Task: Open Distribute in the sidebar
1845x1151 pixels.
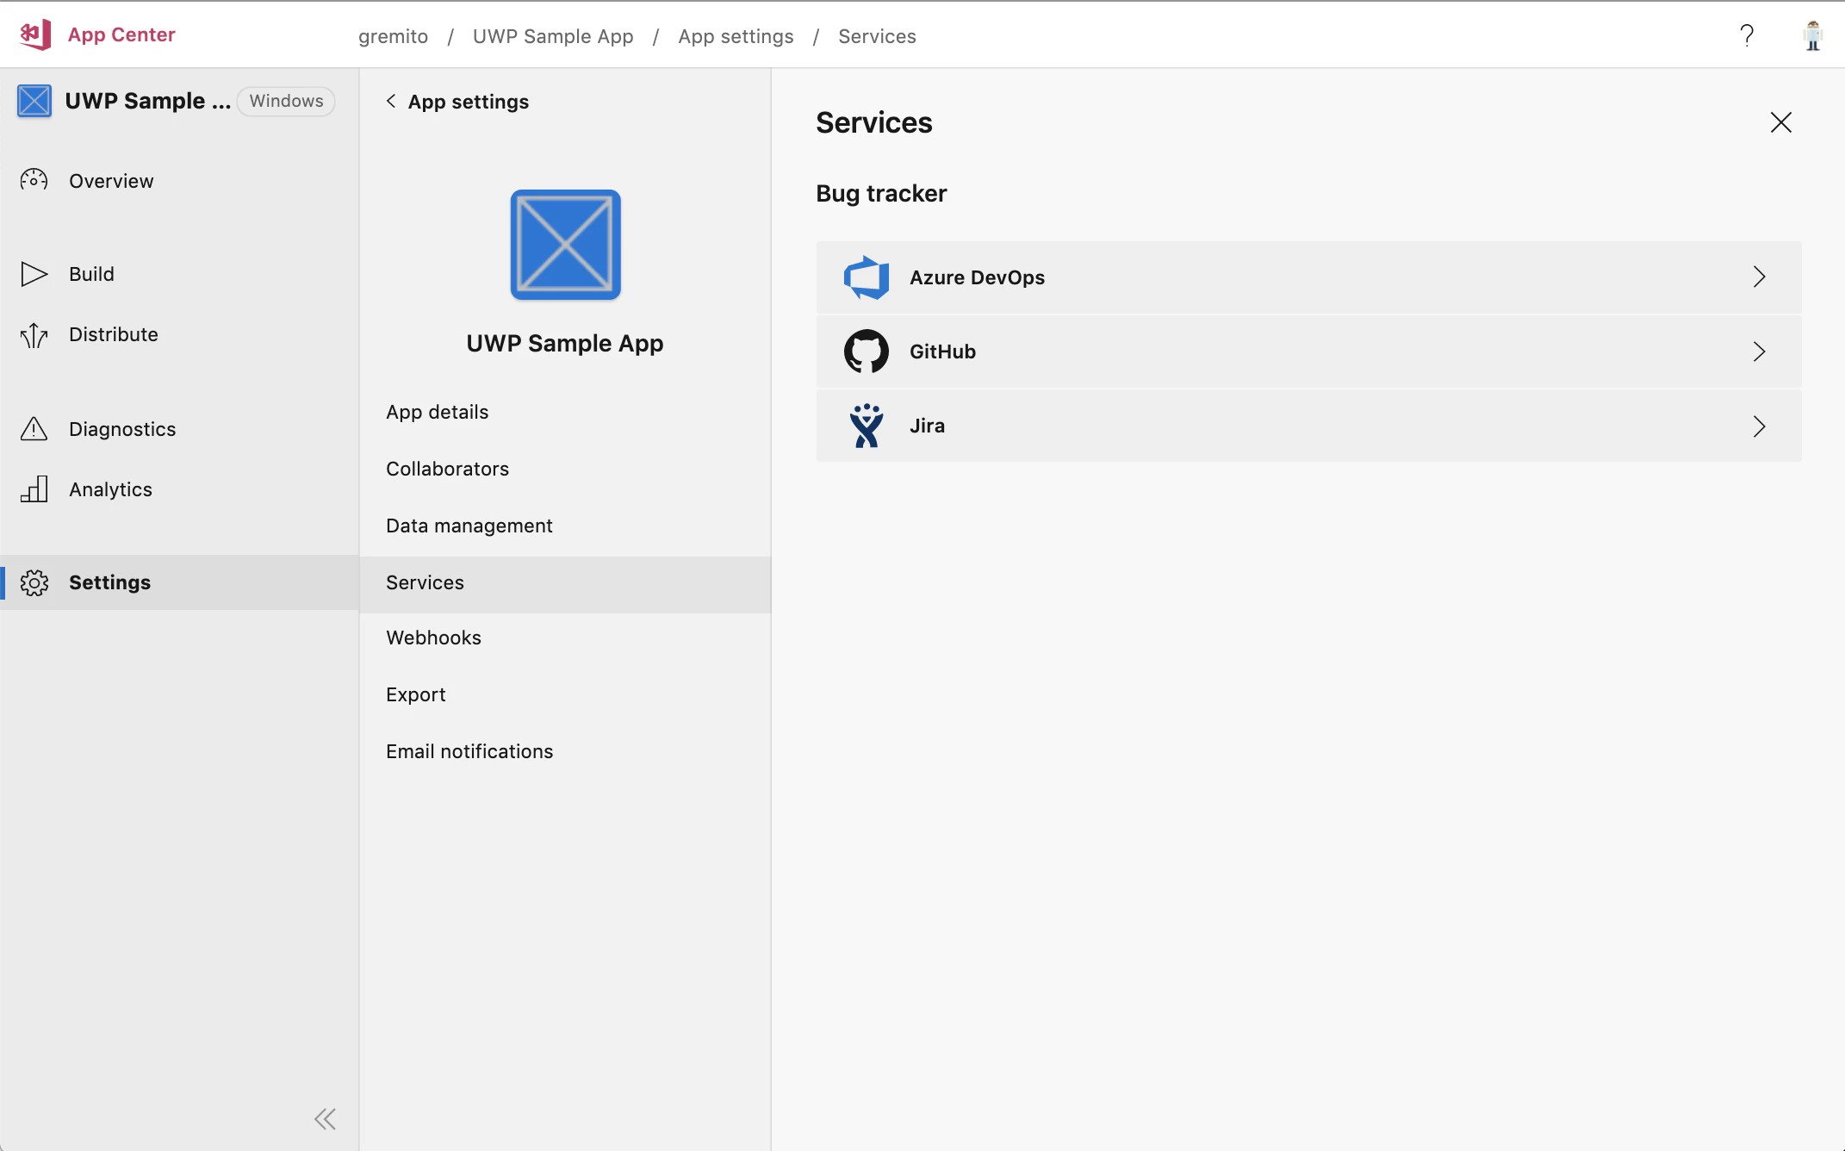Action: tap(179, 334)
